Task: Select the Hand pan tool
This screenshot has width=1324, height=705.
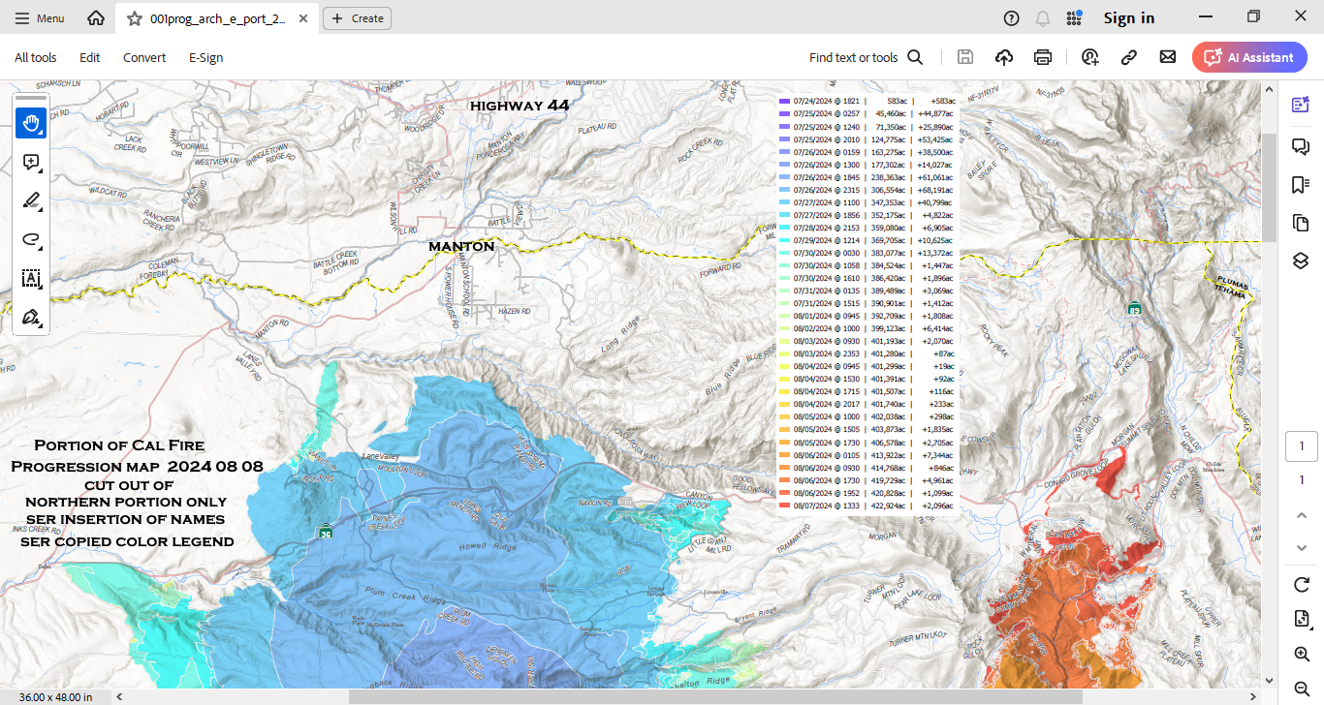Action: pos(31,123)
